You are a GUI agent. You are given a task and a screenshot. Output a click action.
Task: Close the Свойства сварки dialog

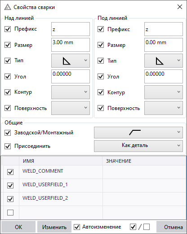[180, 7]
